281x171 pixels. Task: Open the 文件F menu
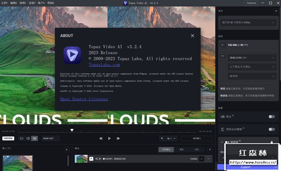(4, 3)
